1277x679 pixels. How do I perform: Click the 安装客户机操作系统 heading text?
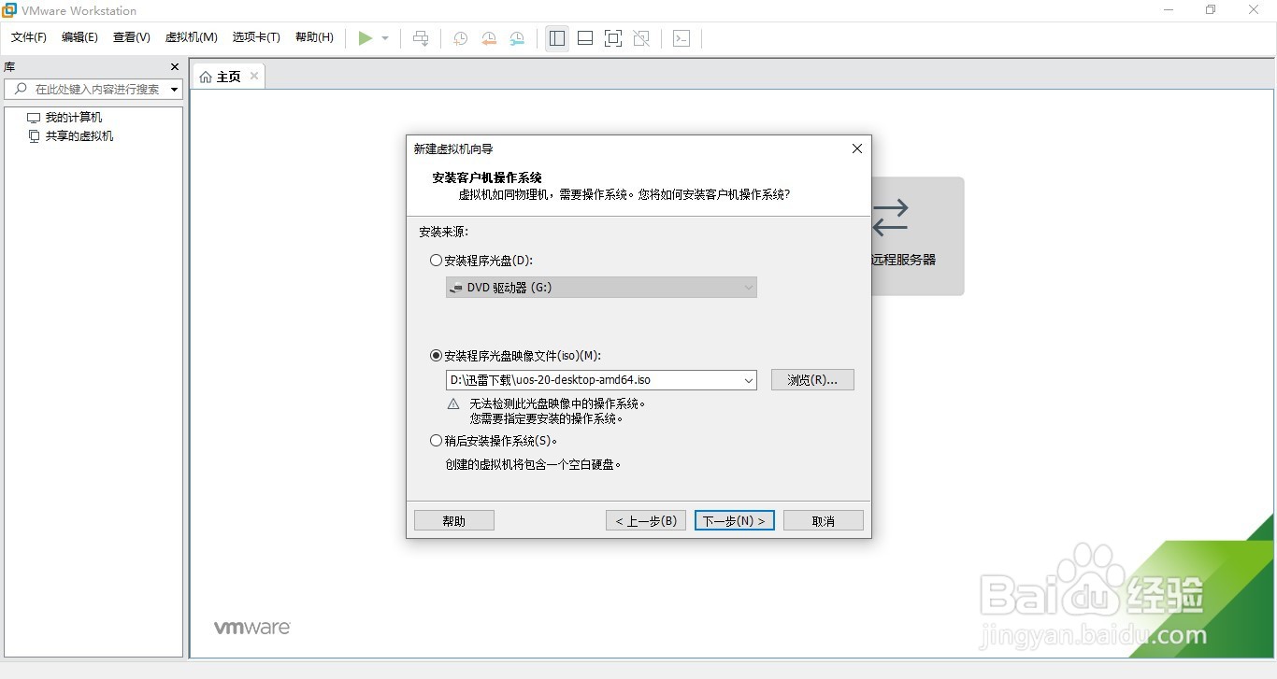(487, 177)
